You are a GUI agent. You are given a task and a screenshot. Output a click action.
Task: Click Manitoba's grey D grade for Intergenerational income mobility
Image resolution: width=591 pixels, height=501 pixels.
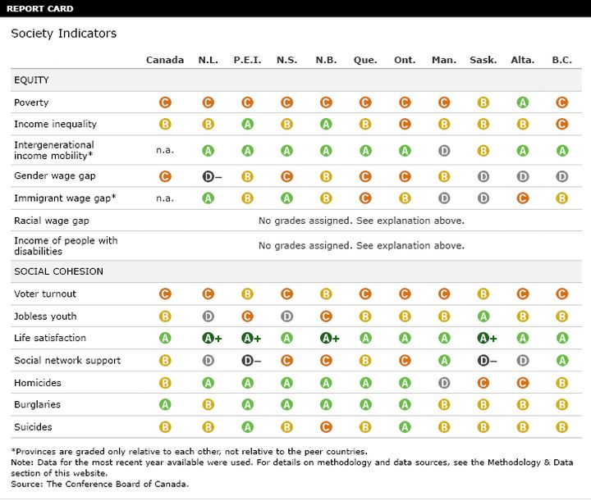[x=444, y=151]
